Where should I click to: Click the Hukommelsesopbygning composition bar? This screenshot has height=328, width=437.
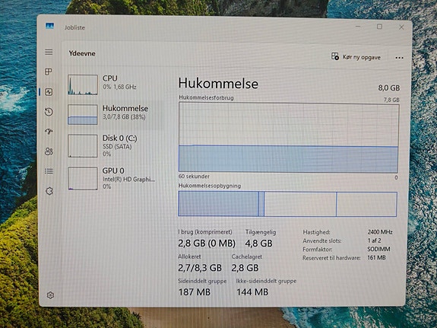287,204
